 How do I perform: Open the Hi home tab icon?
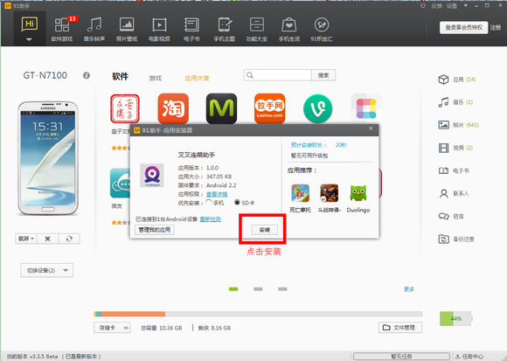30,24
